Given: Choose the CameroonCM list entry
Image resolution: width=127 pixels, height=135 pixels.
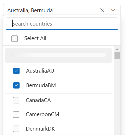Looking at the screenshot, I should [x=59, y=114].
